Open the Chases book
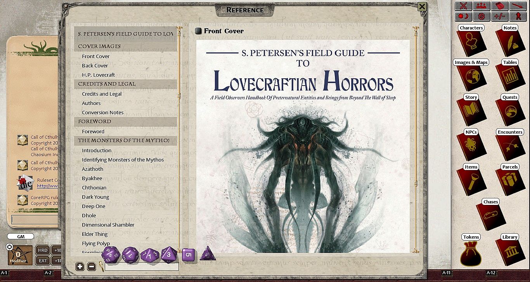This screenshot has height=282, width=530. [491, 215]
